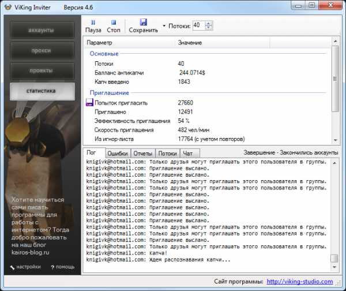Select the Из игнор-листа row
Screen dimensions: 346x291
point(208,139)
